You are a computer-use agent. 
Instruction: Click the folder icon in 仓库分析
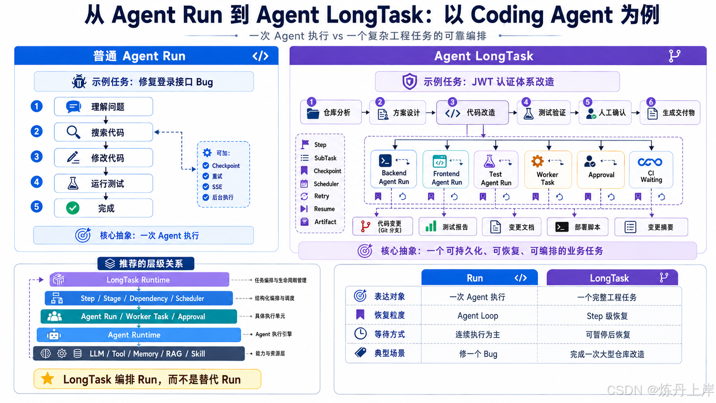click(x=313, y=113)
